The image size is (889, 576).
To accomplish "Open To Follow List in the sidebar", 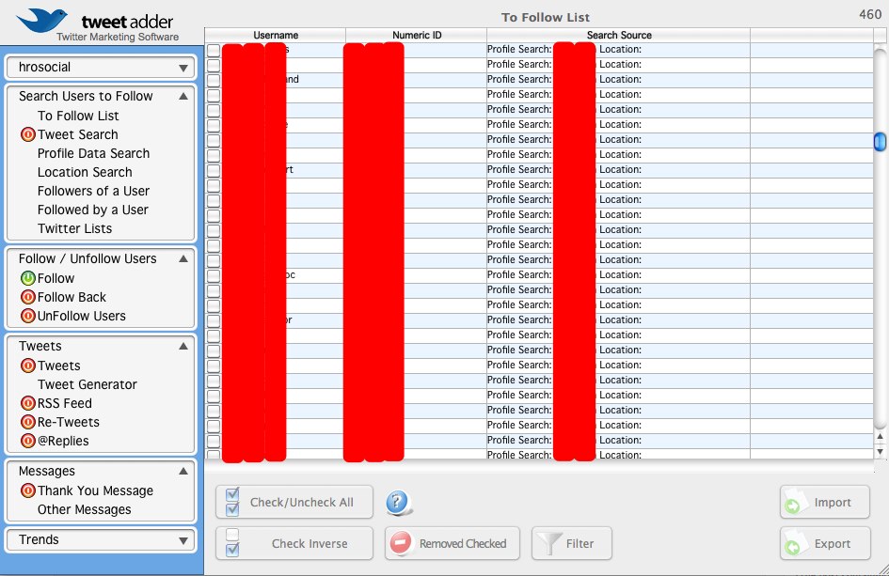I will [x=78, y=116].
